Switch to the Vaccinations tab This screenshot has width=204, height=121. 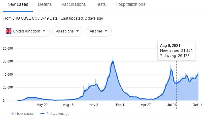[74, 4]
